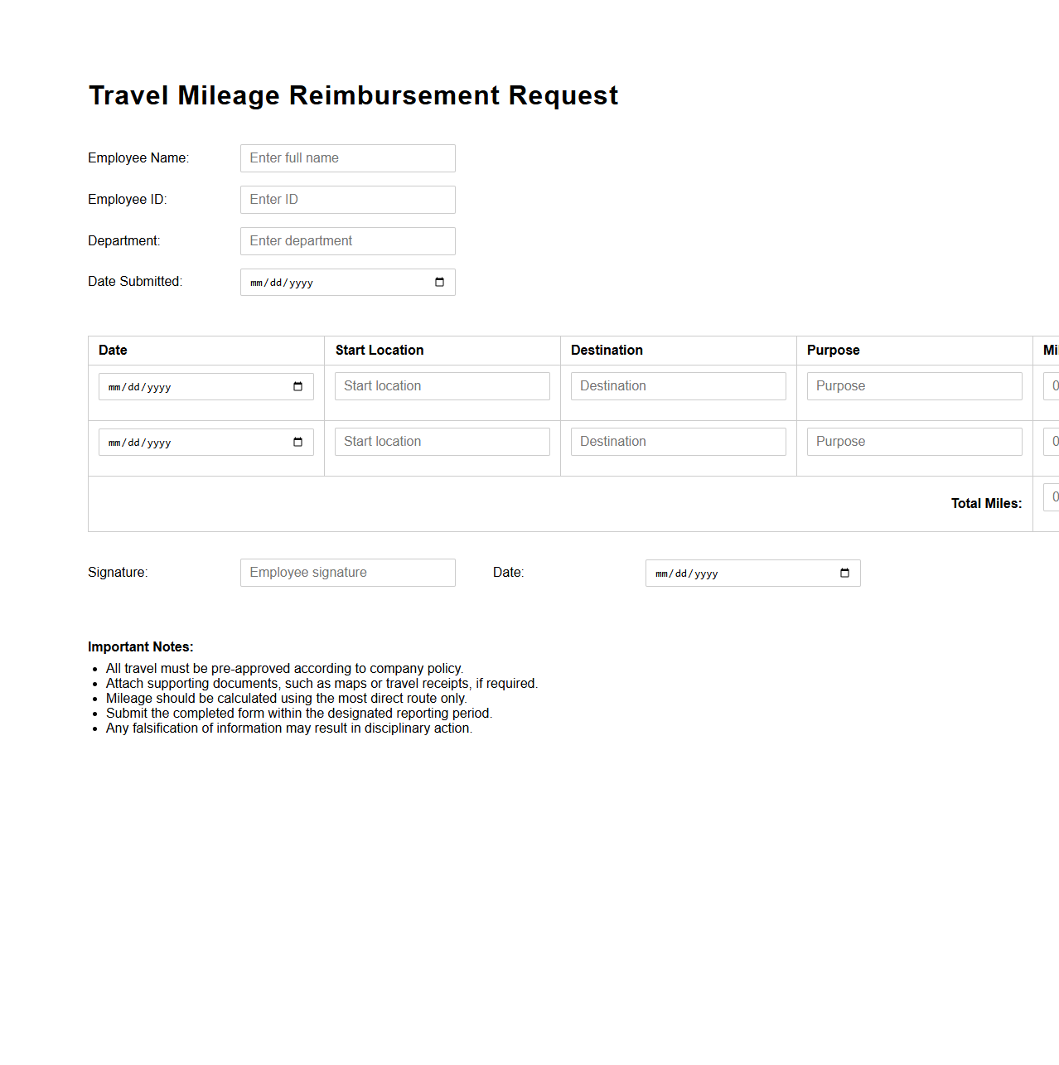Click the Employee Name input field
The width and height of the screenshot is (1059, 1065).
(347, 158)
